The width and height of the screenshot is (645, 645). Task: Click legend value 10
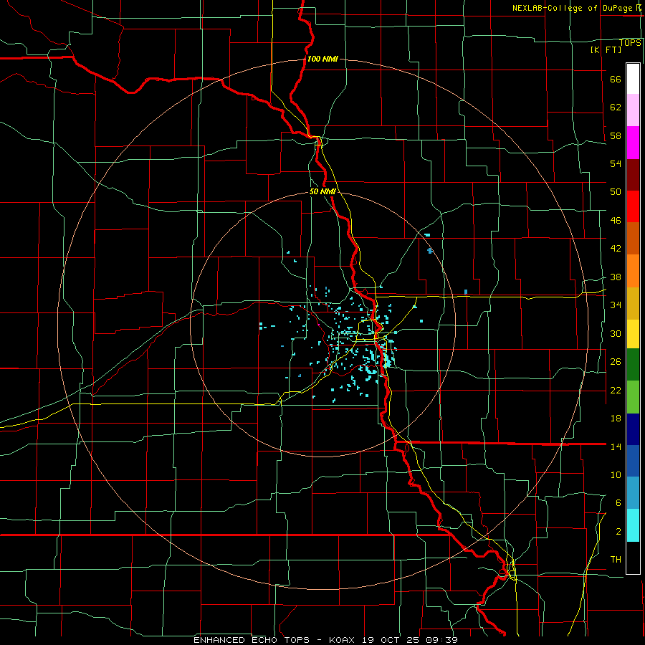(x=616, y=474)
